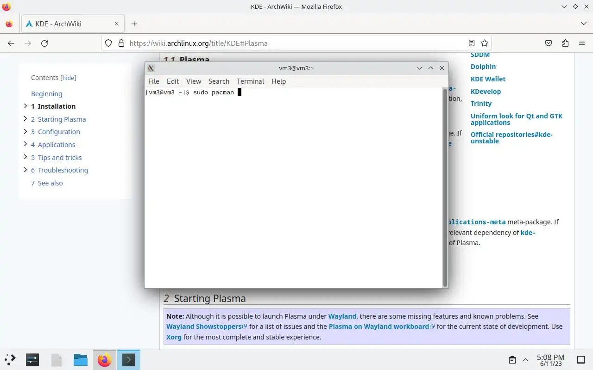Open the Trinity related link
The width and height of the screenshot is (593, 370).
click(481, 104)
